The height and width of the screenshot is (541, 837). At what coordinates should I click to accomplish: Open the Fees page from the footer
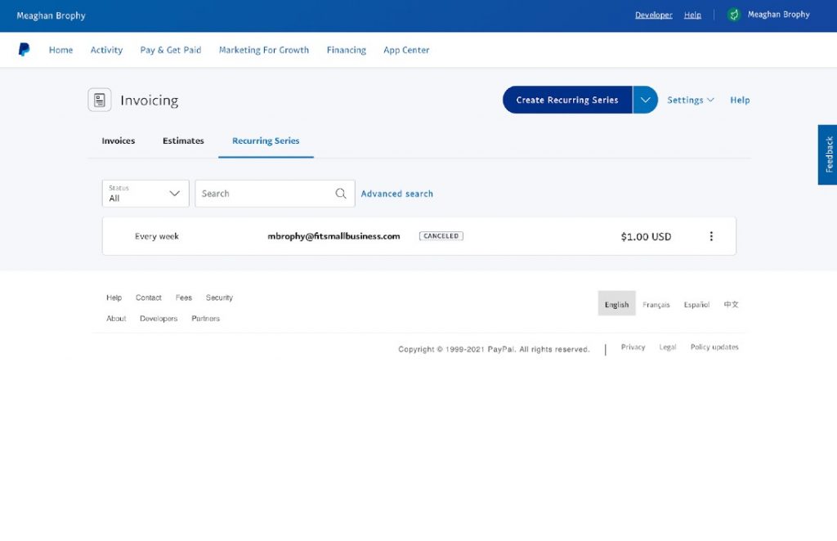[183, 297]
